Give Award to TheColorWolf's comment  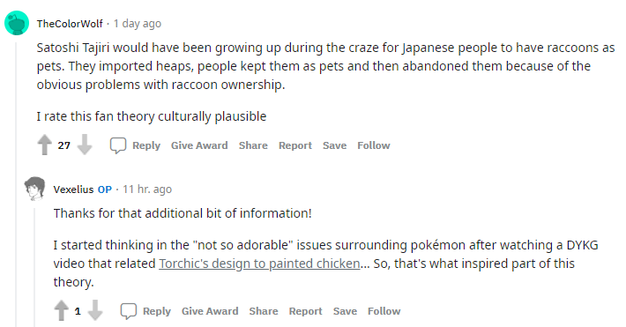199,145
